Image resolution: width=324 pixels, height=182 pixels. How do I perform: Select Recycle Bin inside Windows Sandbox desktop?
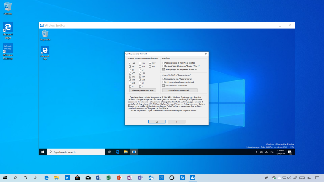tap(45, 35)
